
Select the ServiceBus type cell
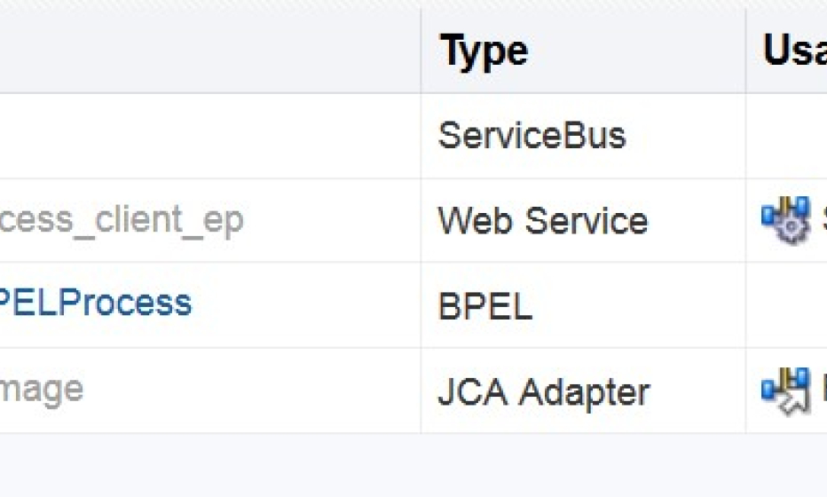532,135
